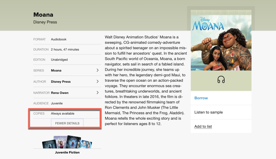Click Disney Press under the title
276x159 pixels.
(x=45, y=22)
